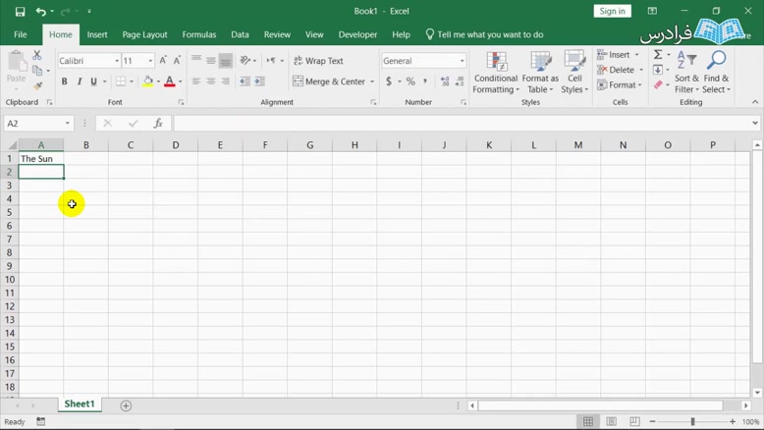
Task: Select cell A1 containing The Sun
Action: click(41, 158)
